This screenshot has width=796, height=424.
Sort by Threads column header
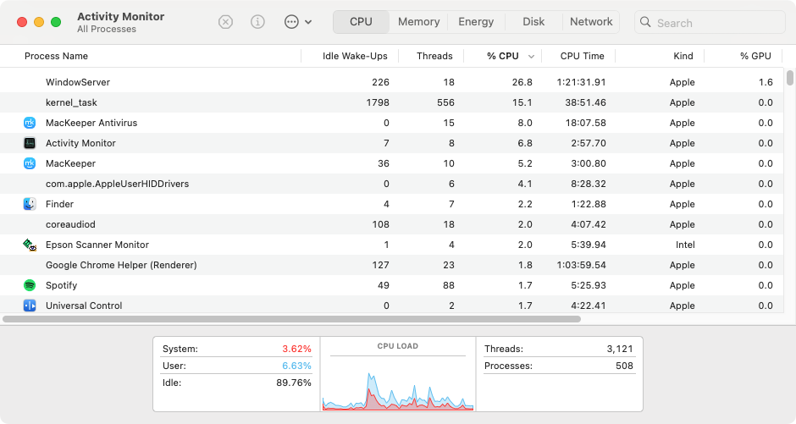(434, 56)
